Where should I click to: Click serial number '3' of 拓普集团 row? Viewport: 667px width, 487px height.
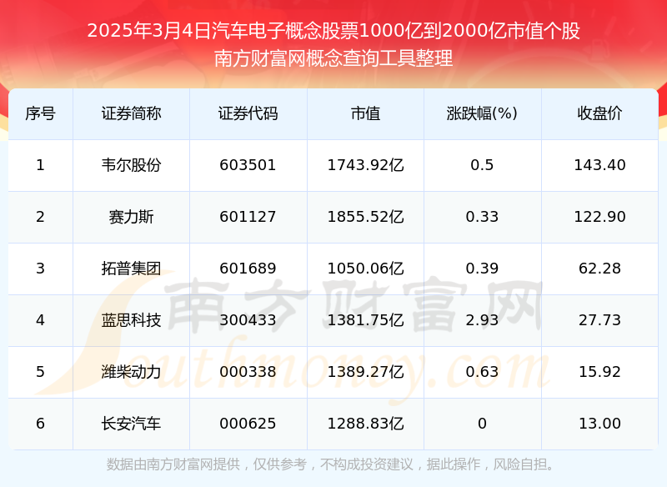pos(40,269)
